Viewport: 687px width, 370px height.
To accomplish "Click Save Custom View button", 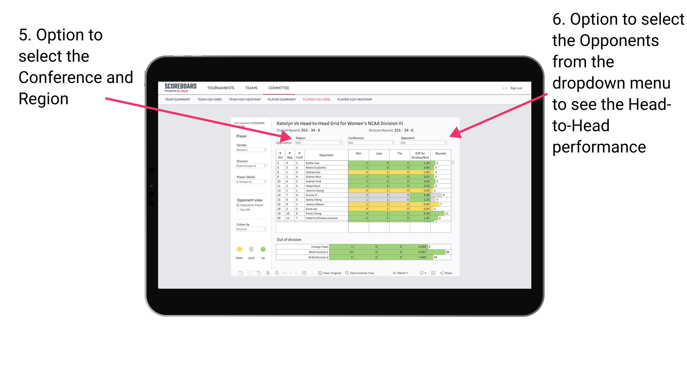I will coord(361,274).
